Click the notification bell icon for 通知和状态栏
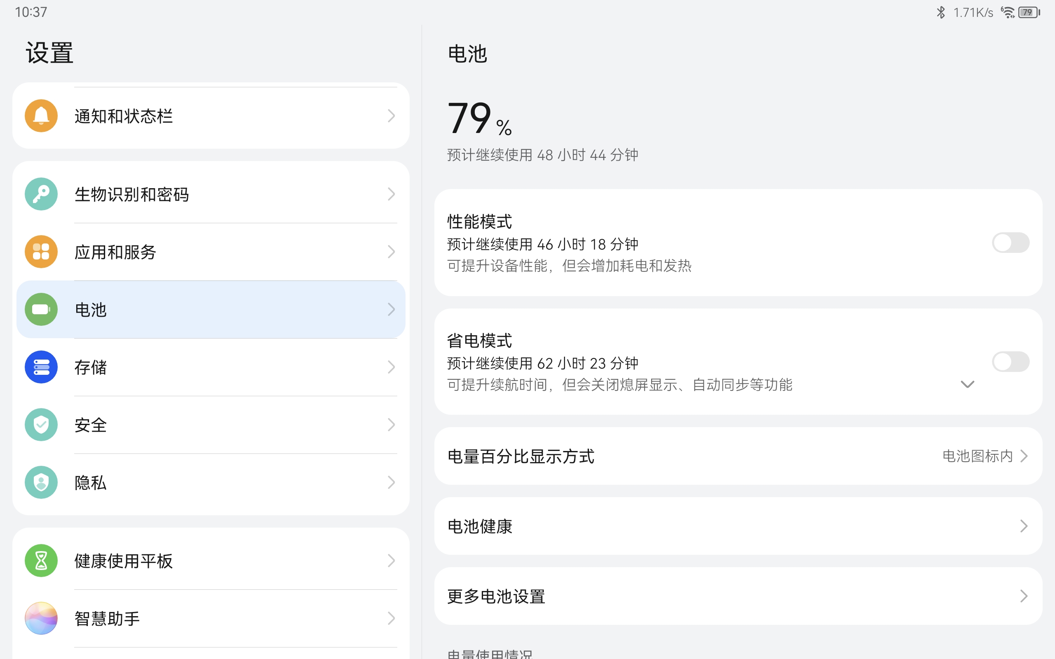This screenshot has width=1055, height=659. (x=40, y=116)
